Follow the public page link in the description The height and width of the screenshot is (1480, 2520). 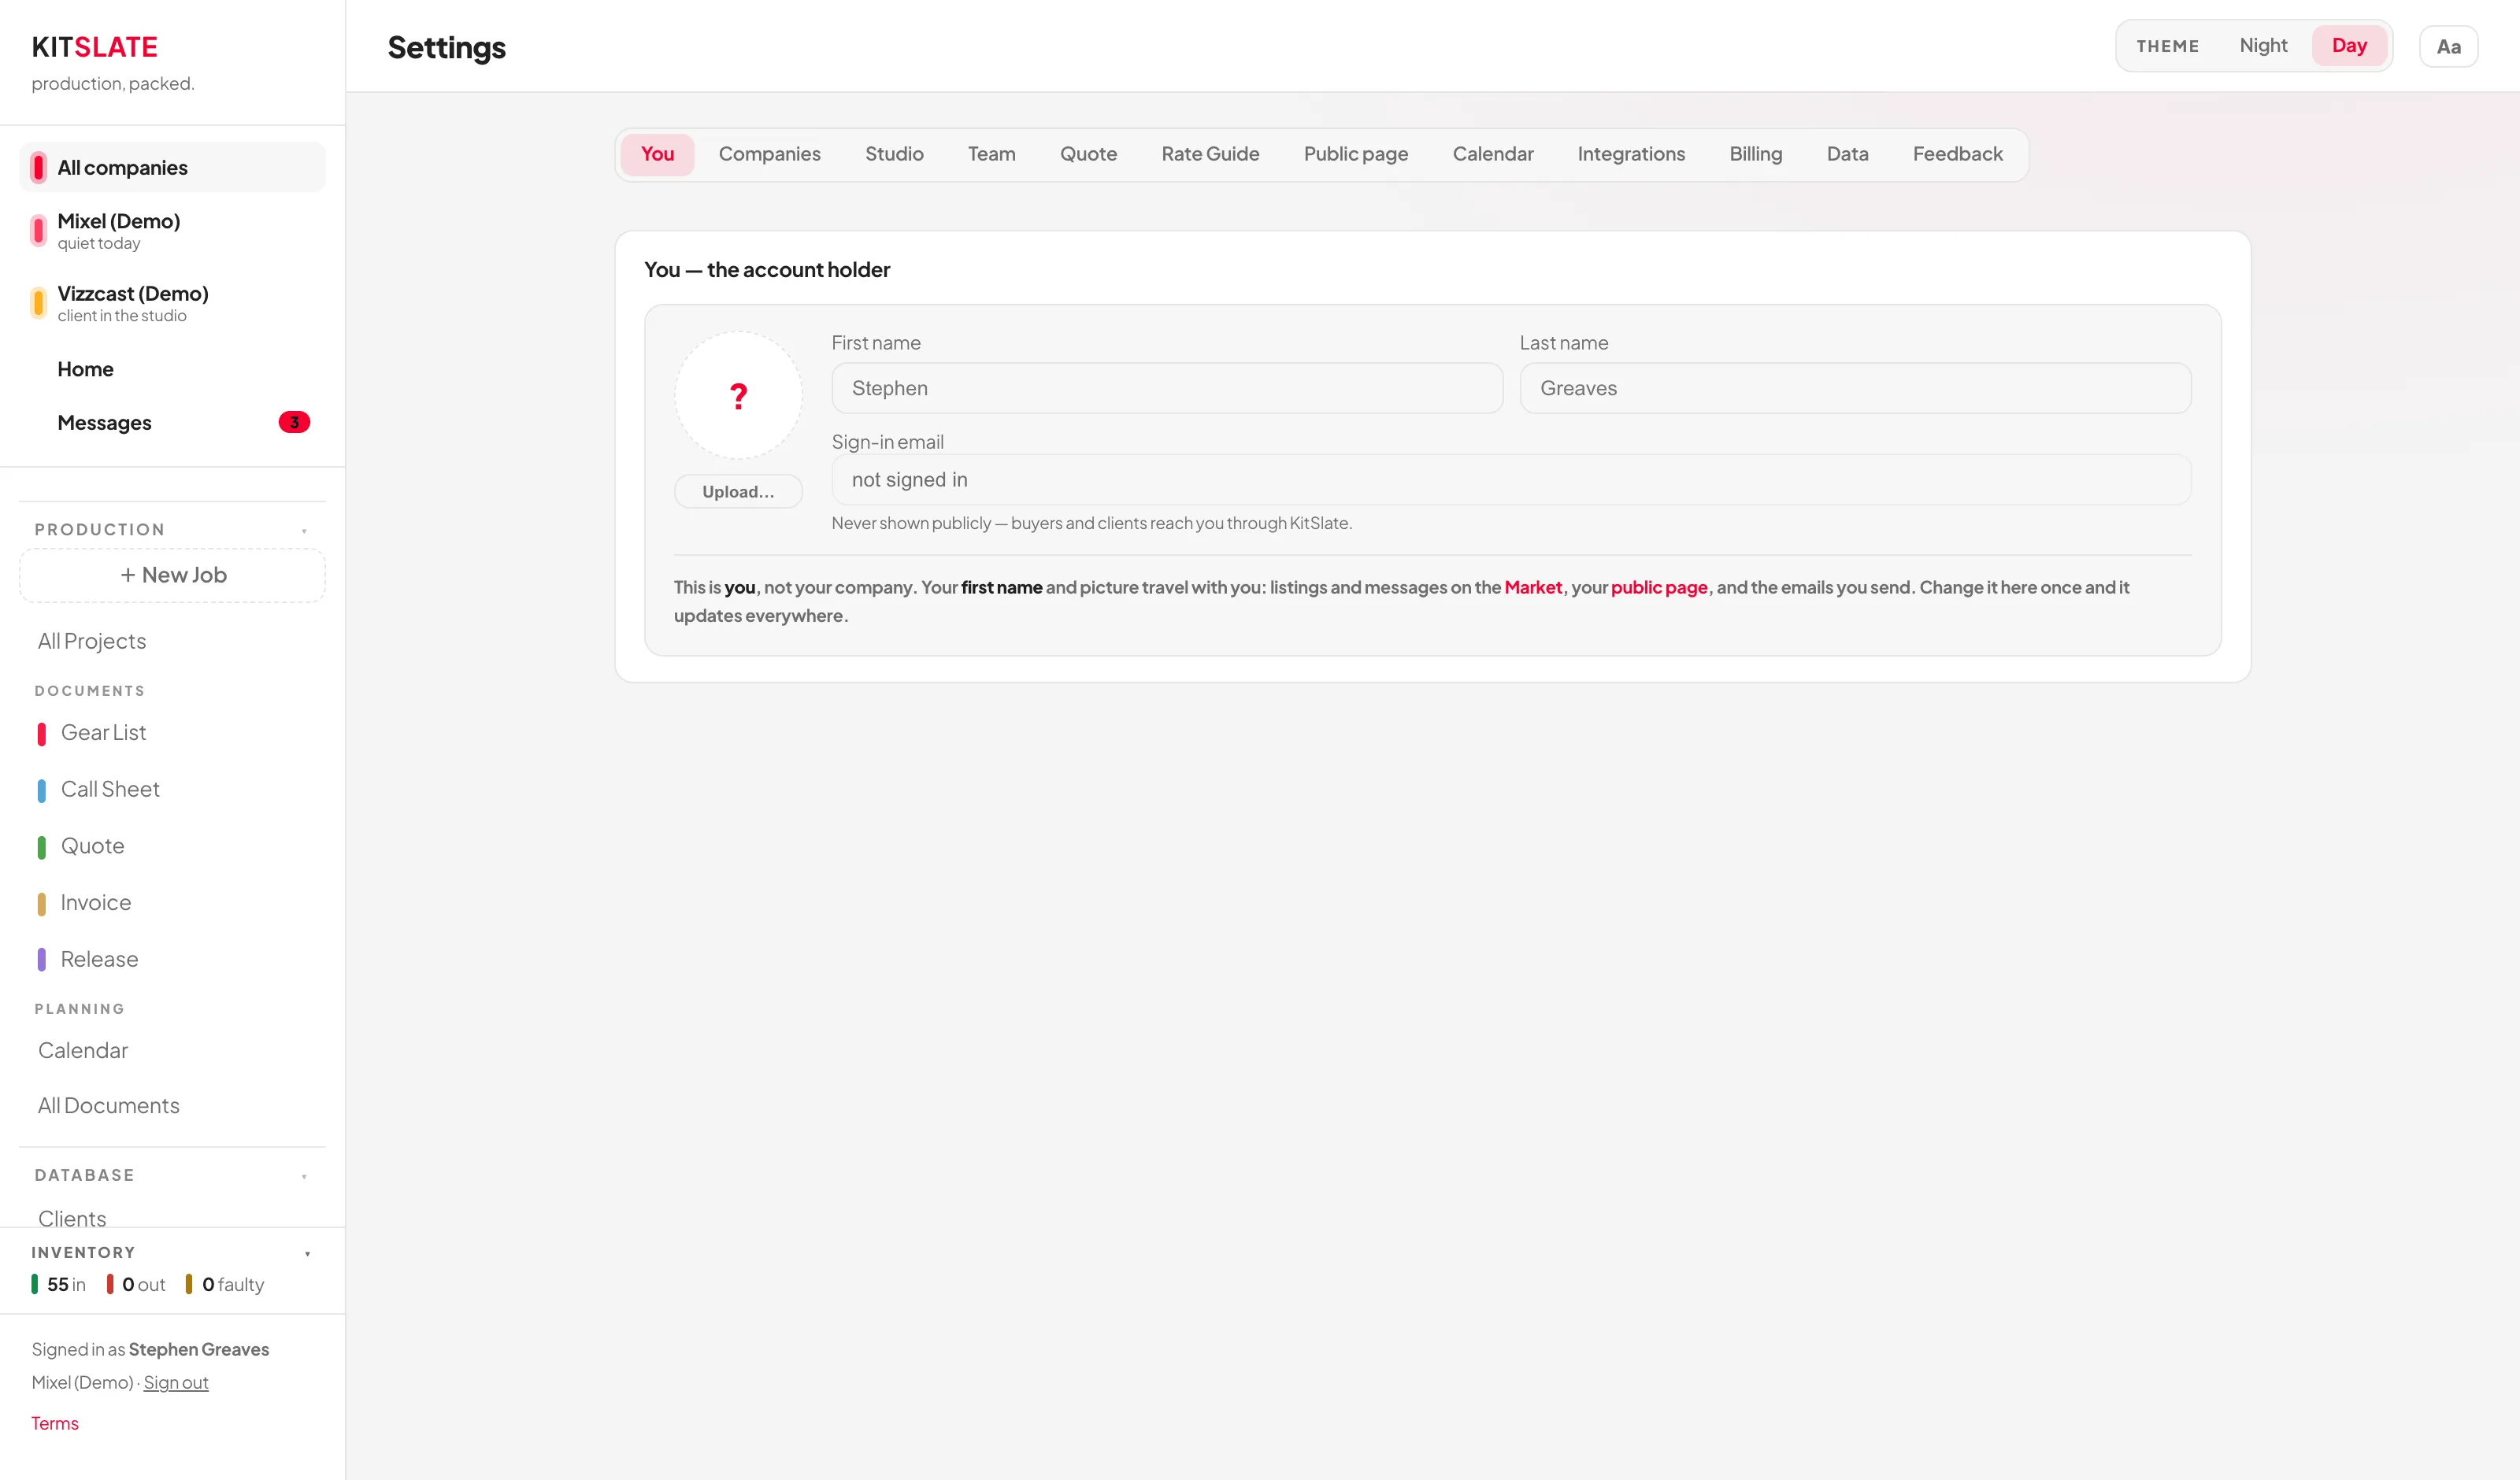point(1659,587)
